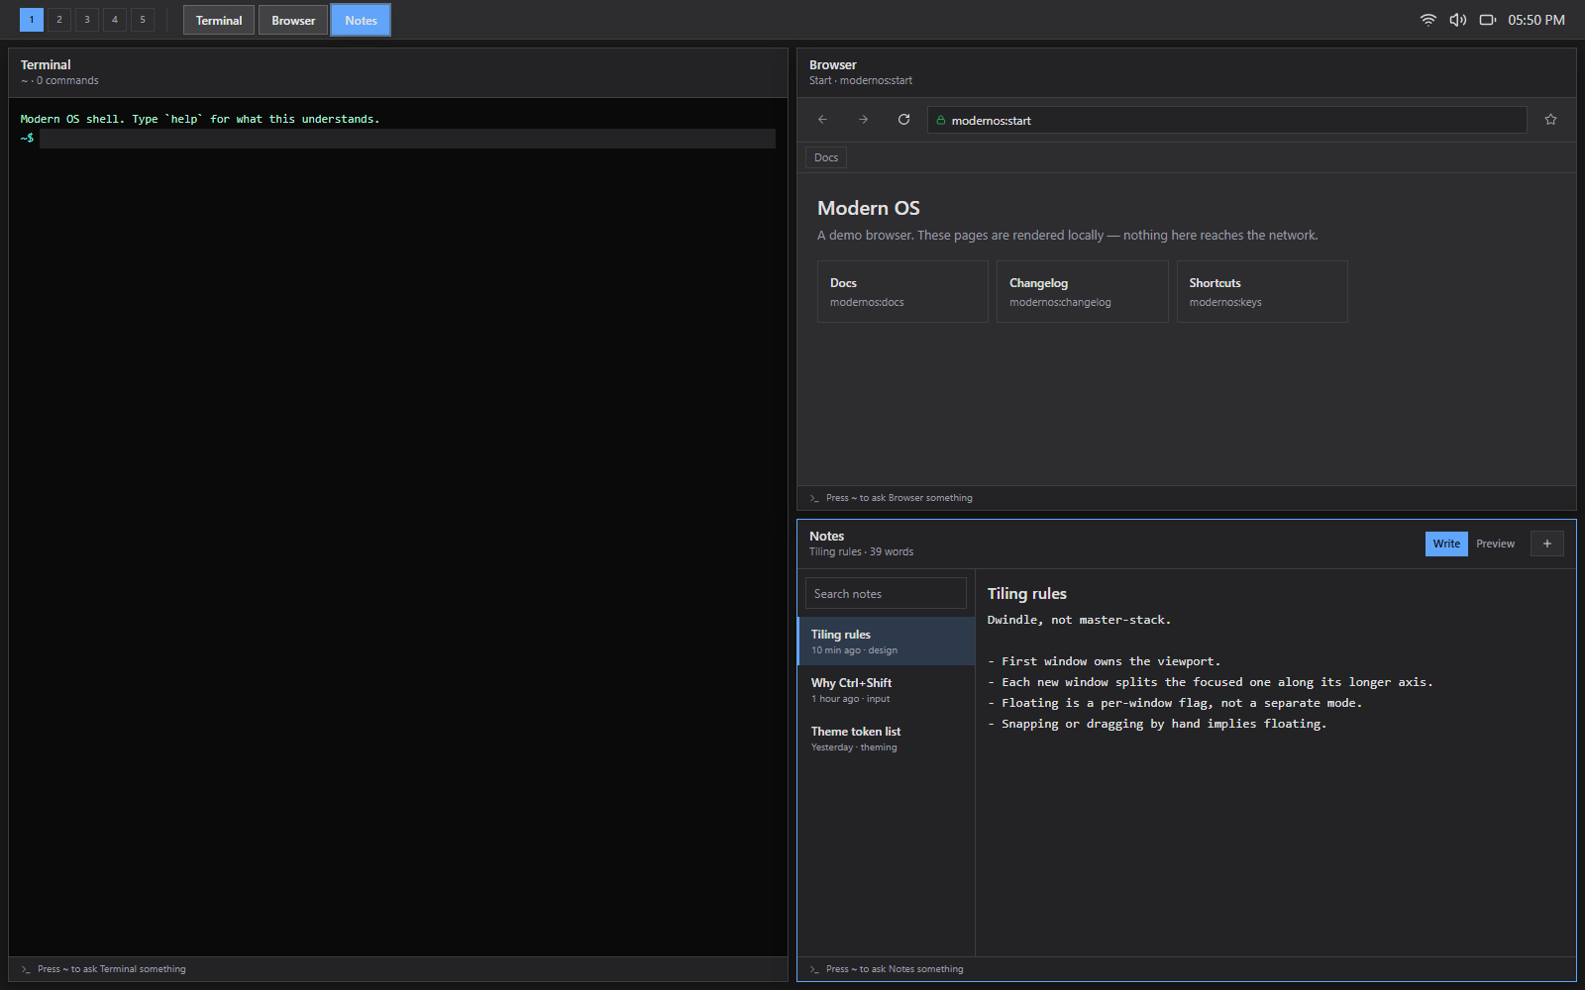Click the Notes footer prompt icon

click(x=814, y=969)
